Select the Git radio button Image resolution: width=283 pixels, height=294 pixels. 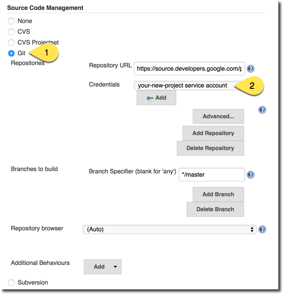click(11, 53)
